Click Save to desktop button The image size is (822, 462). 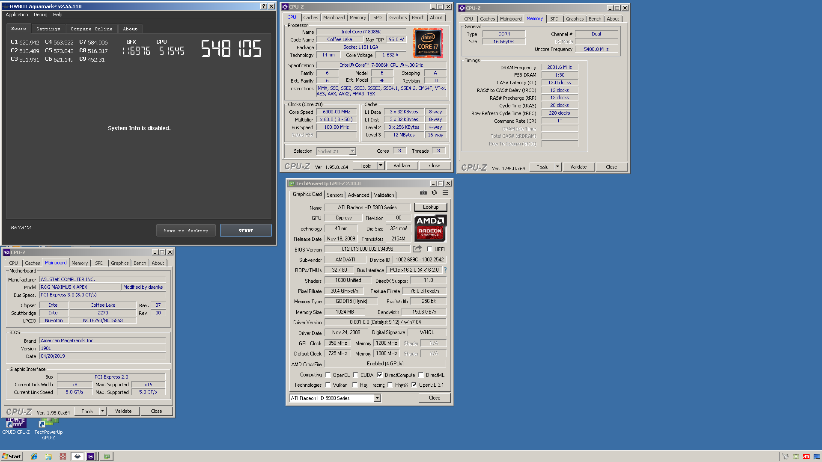coord(186,231)
